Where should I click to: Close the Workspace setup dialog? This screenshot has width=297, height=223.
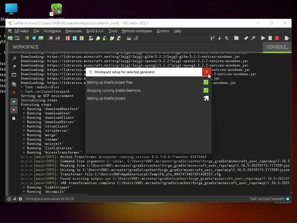207,72
